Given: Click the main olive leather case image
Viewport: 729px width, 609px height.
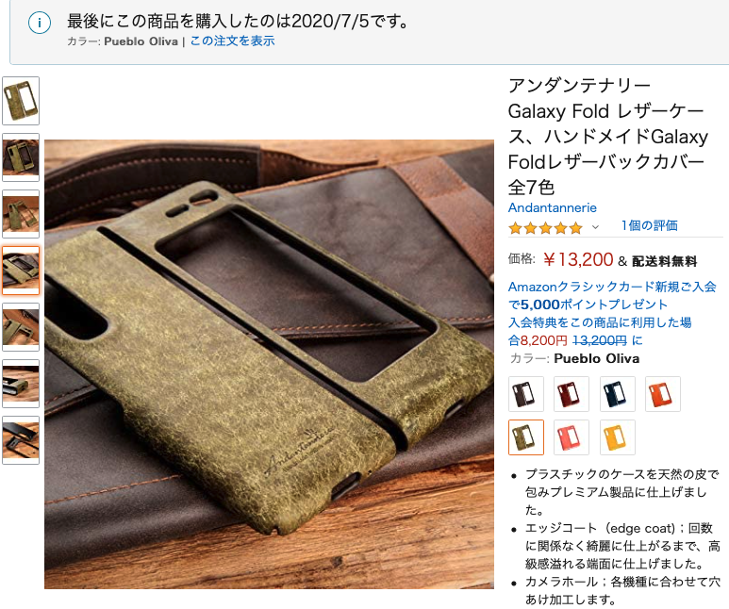Looking at the screenshot, I should pos(269,365).
